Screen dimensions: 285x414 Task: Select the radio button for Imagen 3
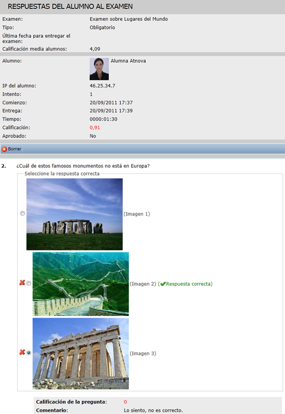click(29, 353)
